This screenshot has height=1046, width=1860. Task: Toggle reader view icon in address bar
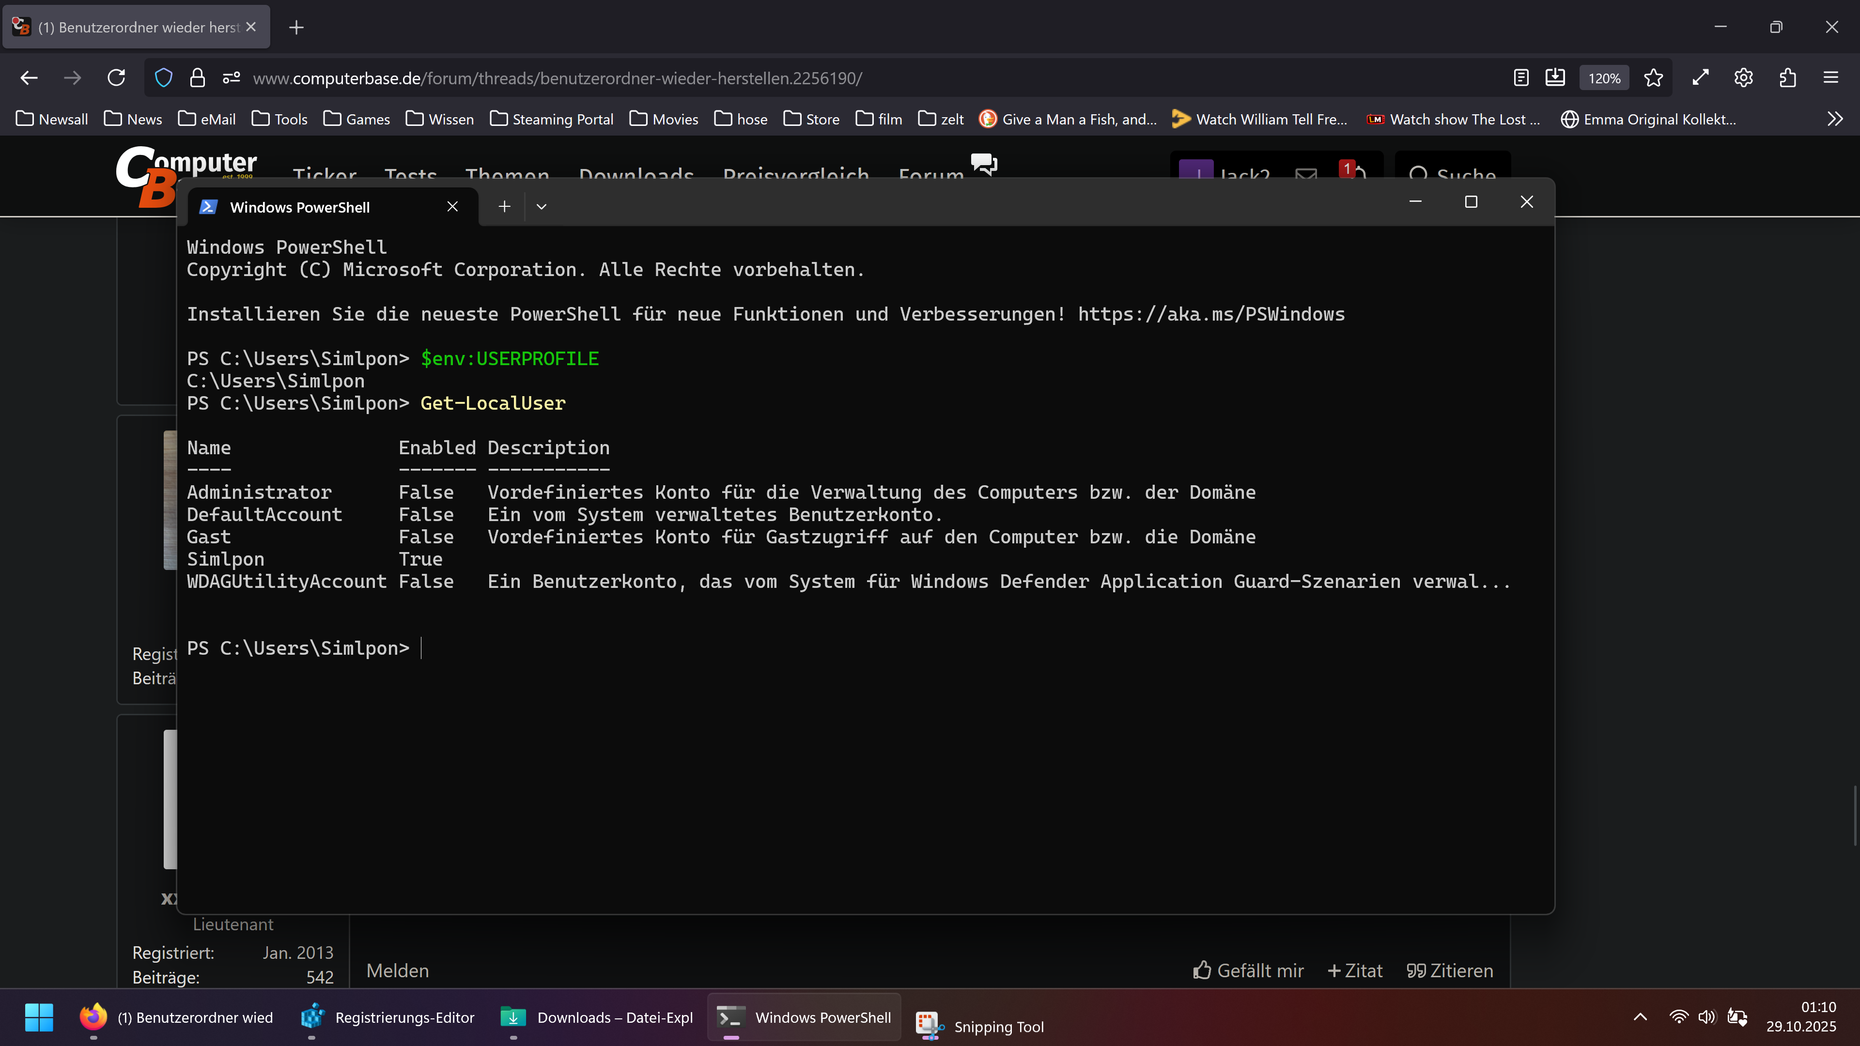click(1520, 78)
